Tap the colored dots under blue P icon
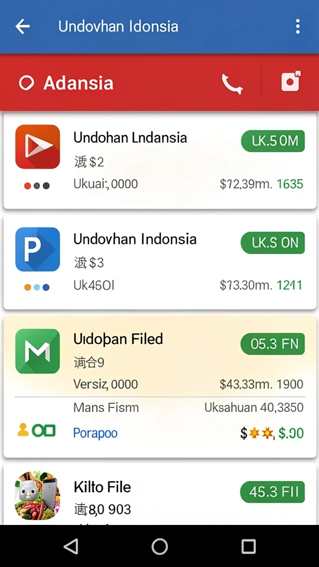Screen dimensions: 319x567 (37, 287)
